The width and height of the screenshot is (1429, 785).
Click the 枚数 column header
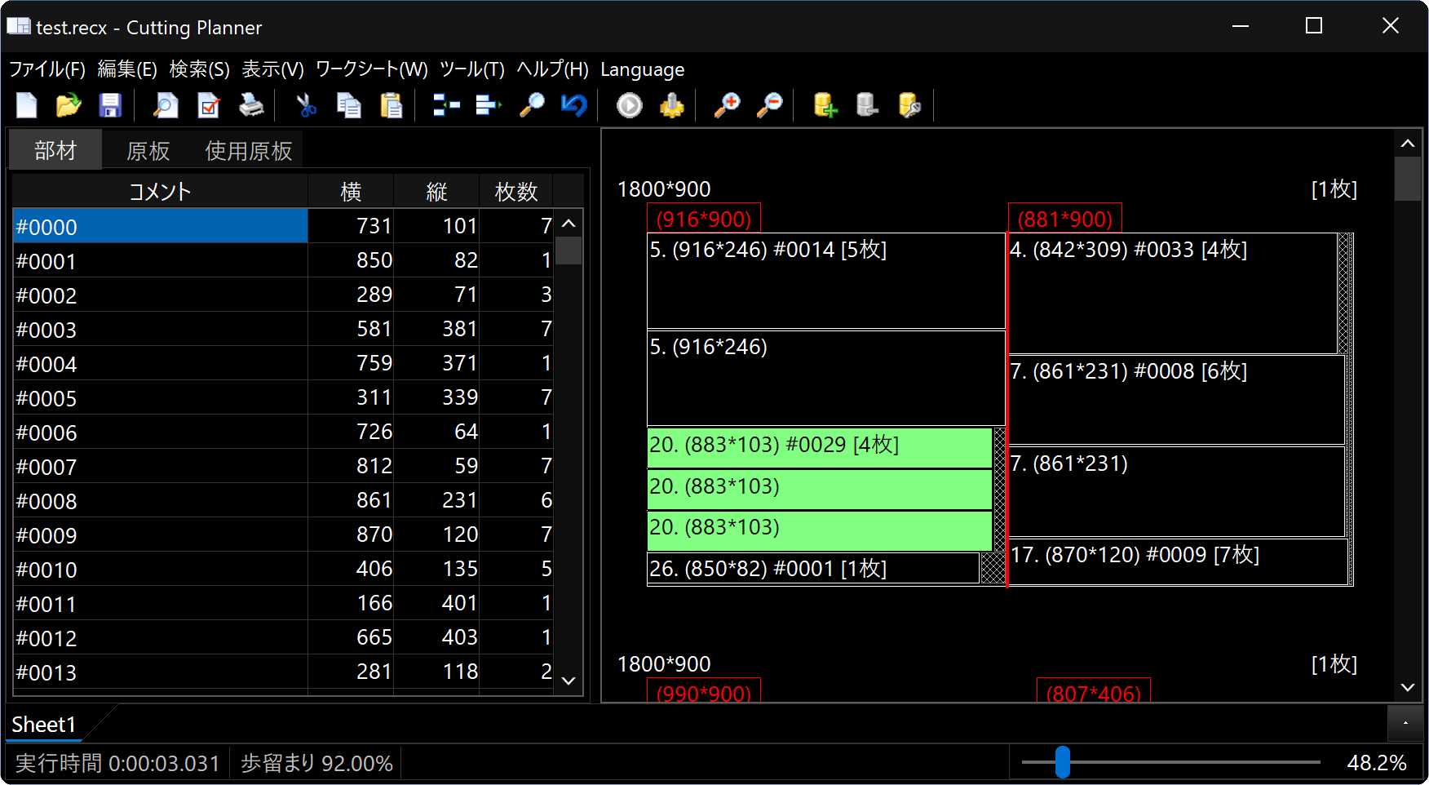[516, 192]
